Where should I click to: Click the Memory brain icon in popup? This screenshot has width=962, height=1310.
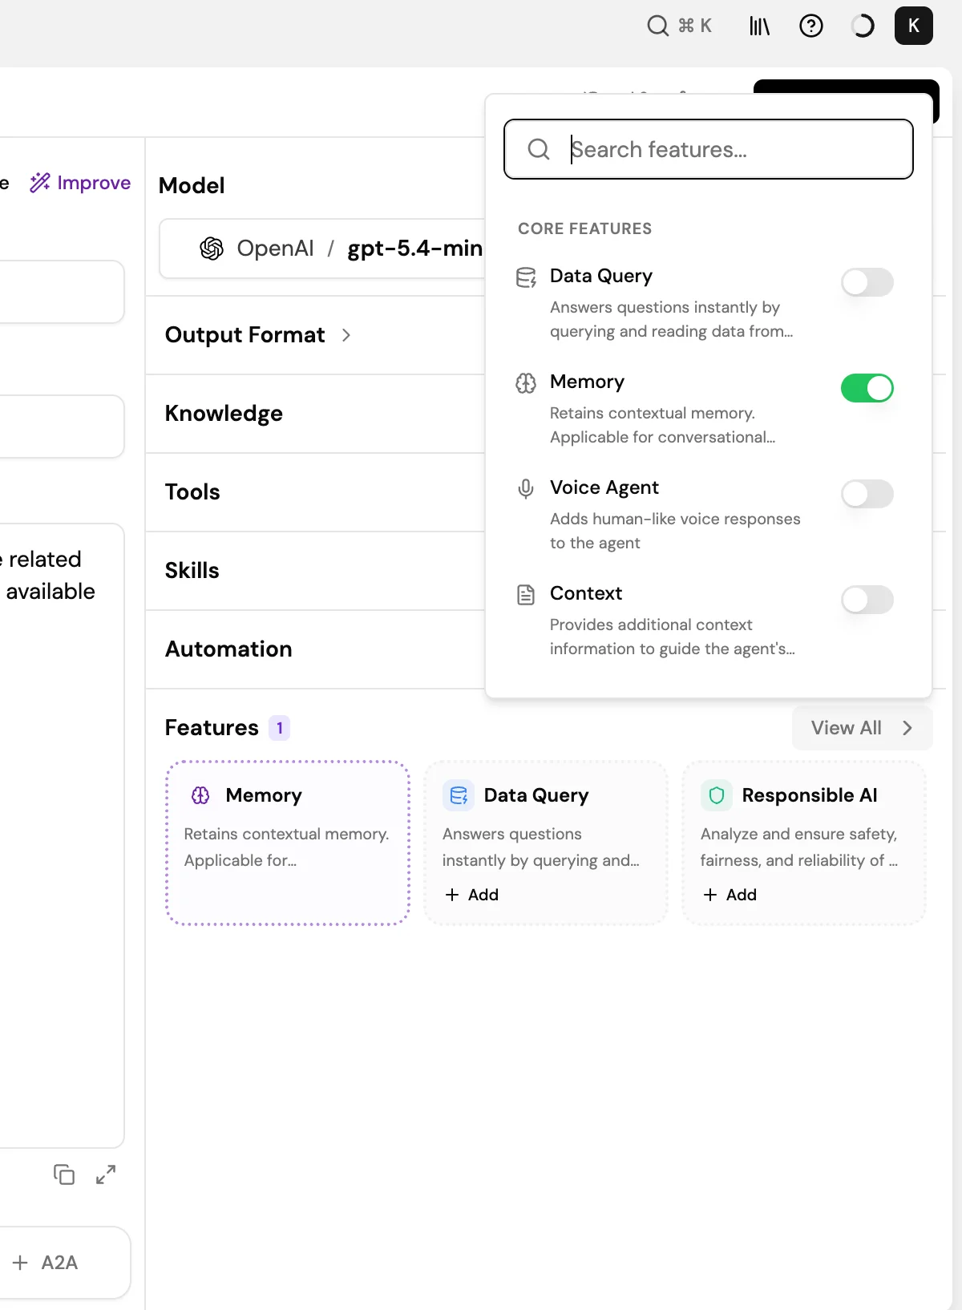point(526,383)
